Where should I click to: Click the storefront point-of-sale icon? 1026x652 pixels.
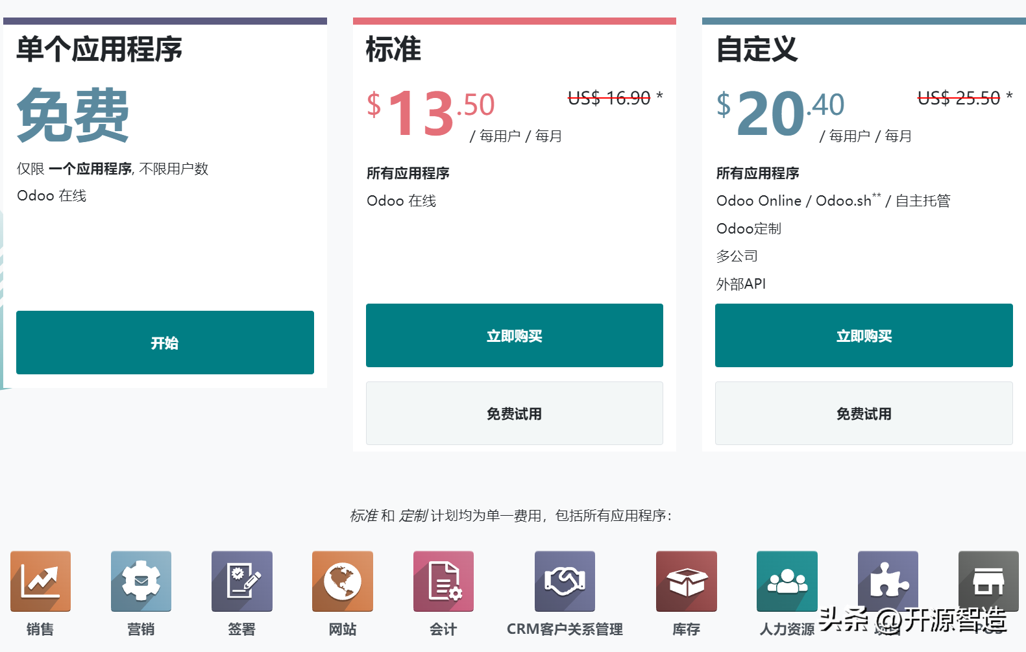989,581
